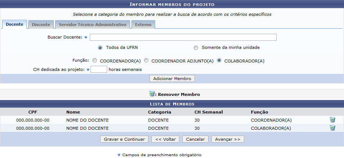The width and height of the screenshot is (344, 158).
Task: Click the horas semanais label
Action: click(x=125, y=69)
